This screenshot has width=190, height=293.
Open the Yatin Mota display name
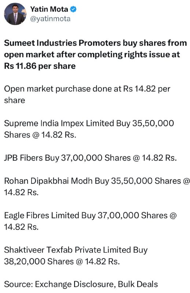tap(49, 9)
